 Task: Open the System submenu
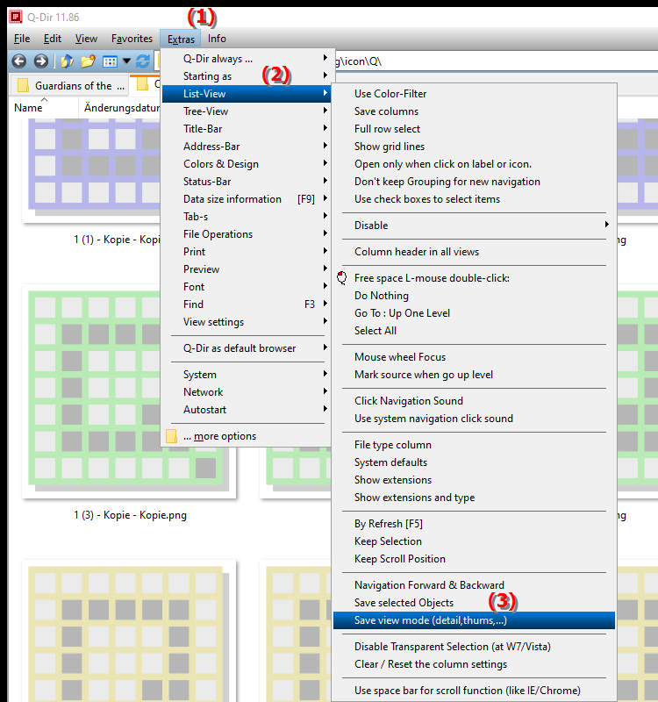pyautogui.click(x=247, y=375)
